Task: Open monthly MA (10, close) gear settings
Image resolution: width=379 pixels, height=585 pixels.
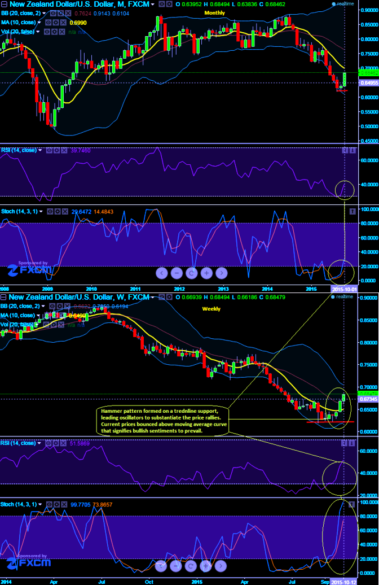Action: 55,23
